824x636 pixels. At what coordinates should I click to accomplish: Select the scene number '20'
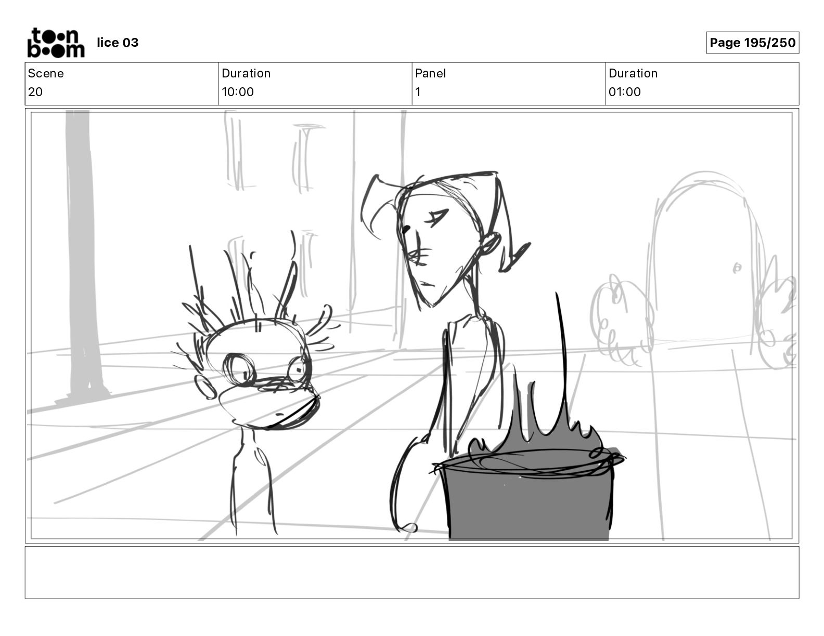35,92
